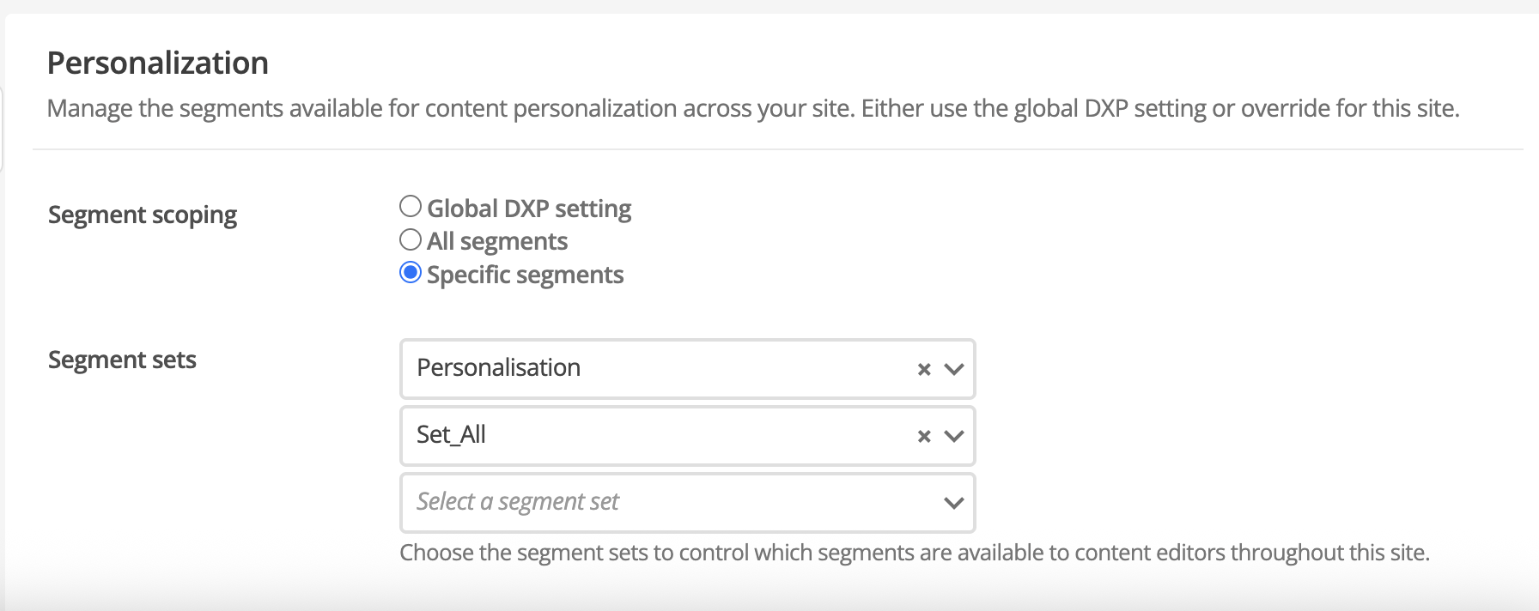Click the chevron on the Personalisation selector
The image size is (1539, 611).
[x=953, y=369]
